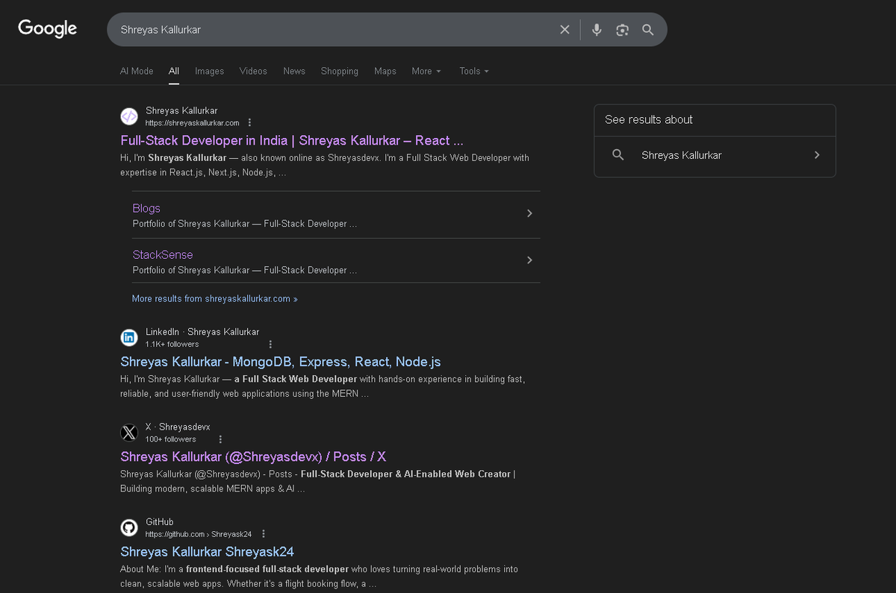Image resolution: width=896 pixels, height=593 pixels.
Task: Open Shreyas Kallurkar Shreyask24 GitHub link
Action: 207,552
